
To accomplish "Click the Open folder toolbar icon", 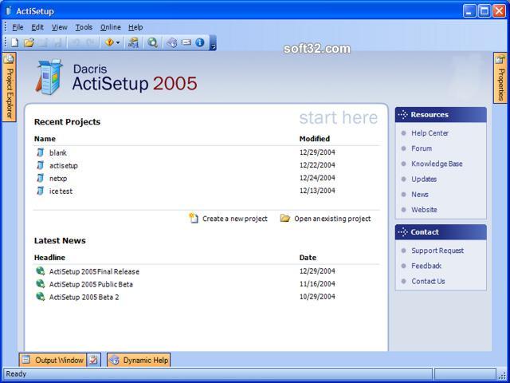I will point(29,42).
